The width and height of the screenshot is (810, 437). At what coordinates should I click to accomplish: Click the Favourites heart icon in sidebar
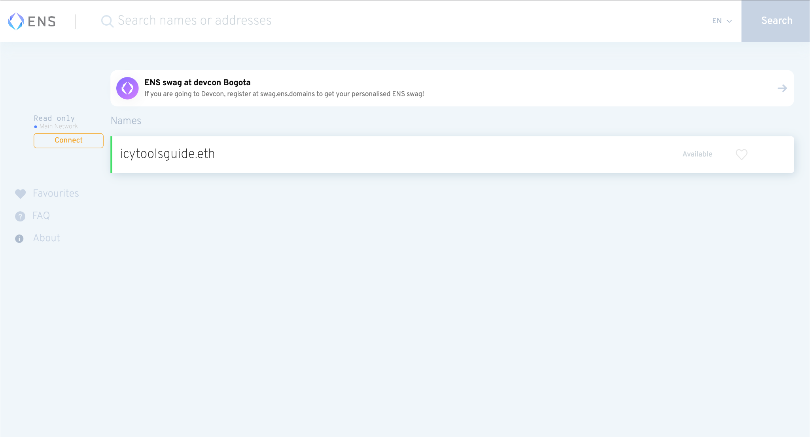[20, 194]
